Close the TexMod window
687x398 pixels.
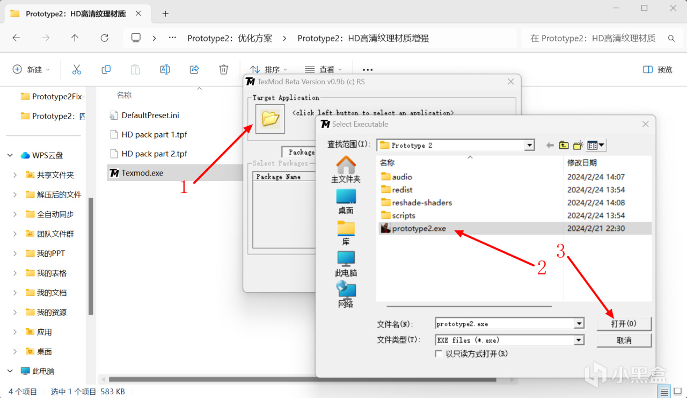click(x=511, y=82)
